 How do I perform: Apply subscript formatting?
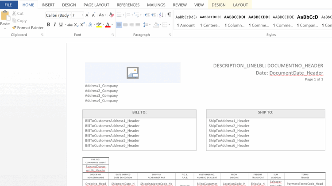point(76,25)
